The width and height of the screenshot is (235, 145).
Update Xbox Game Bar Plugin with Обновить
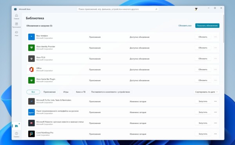203,80
